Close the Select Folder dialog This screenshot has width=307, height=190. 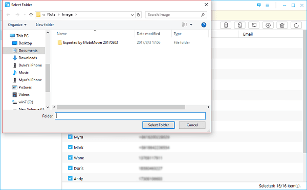206,5
